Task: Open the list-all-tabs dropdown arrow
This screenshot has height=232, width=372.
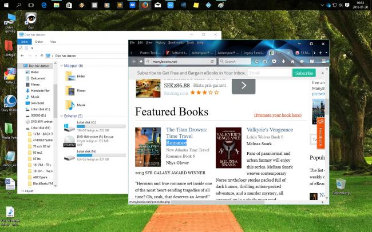Action: point(326,53)
